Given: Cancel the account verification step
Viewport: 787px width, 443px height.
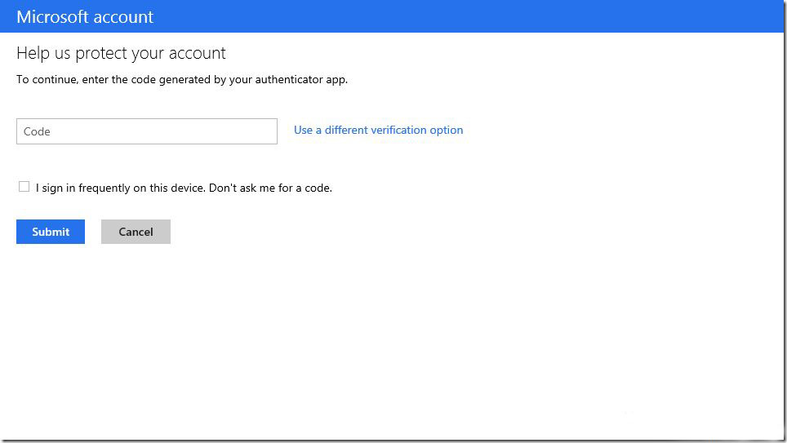Looking at the screenshot, I should click(x=136, y=232).
